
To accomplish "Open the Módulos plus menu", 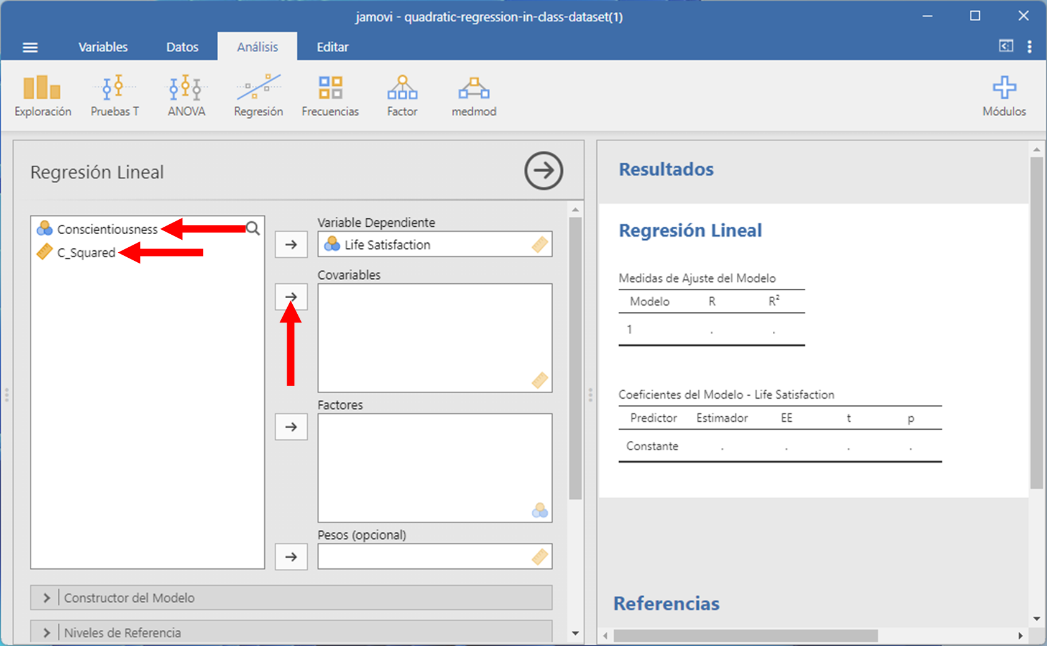I will pos(1003,96).
